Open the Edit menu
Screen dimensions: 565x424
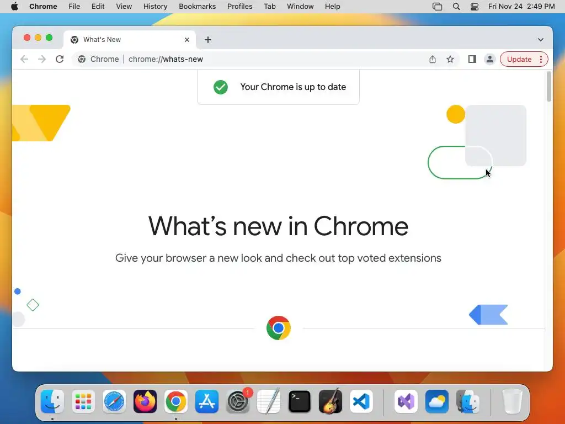tap(98, 7)
